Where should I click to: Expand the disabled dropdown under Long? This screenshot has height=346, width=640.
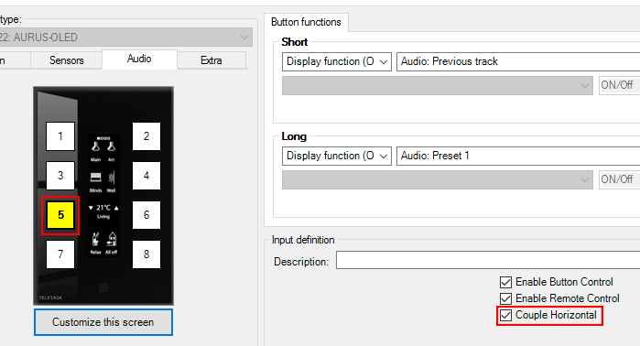437,179
